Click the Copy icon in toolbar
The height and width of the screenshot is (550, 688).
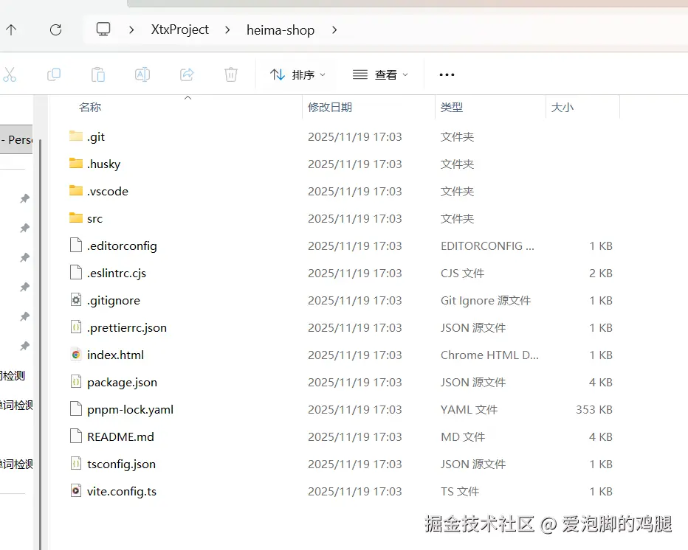(x=54, y=74)
